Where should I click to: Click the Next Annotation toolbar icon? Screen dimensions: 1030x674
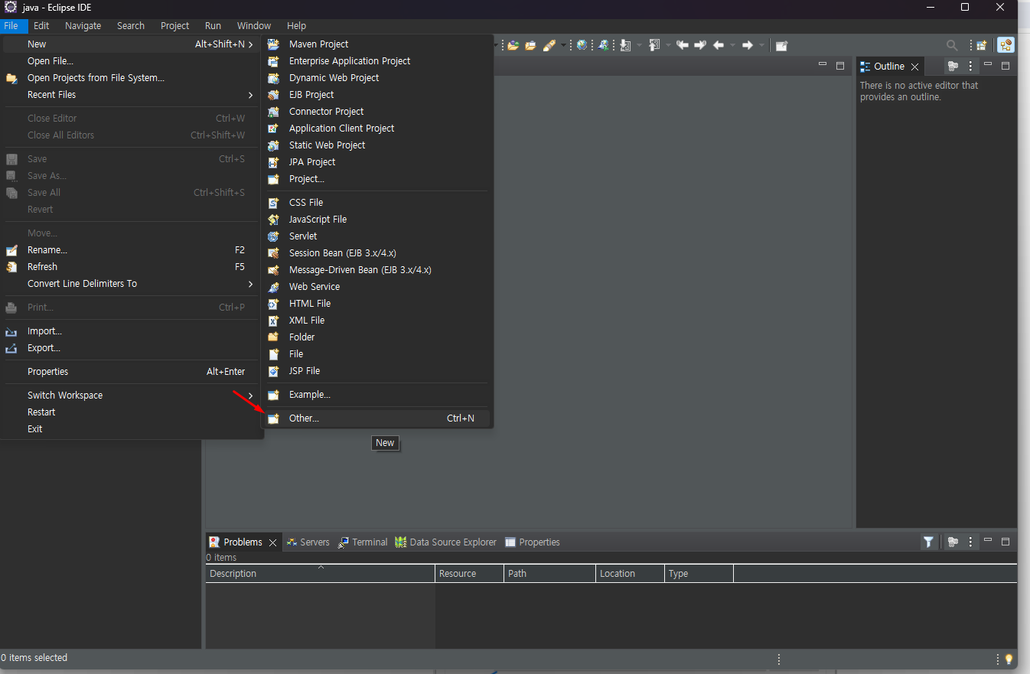point(625,45)
